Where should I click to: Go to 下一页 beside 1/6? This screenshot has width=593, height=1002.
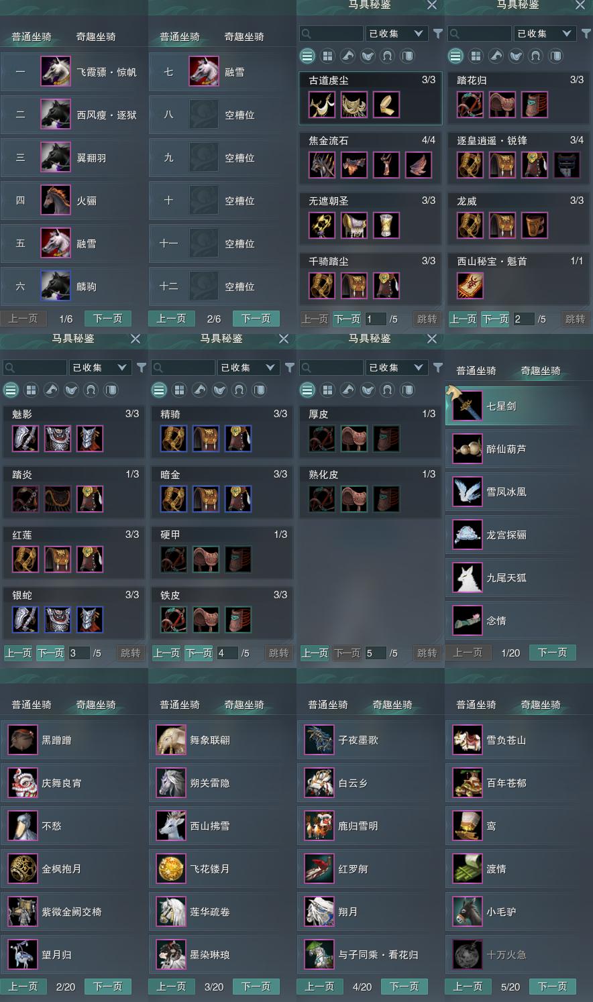point(108,319)
